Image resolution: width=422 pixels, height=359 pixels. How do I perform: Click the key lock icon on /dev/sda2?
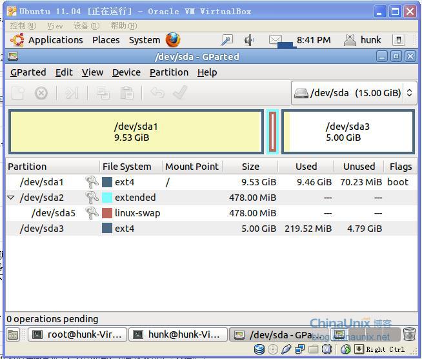[x=92, y=198]
